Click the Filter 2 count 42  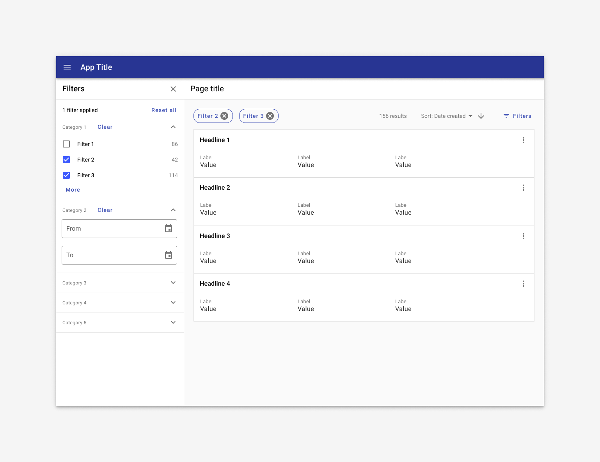[x=175, y=160]
